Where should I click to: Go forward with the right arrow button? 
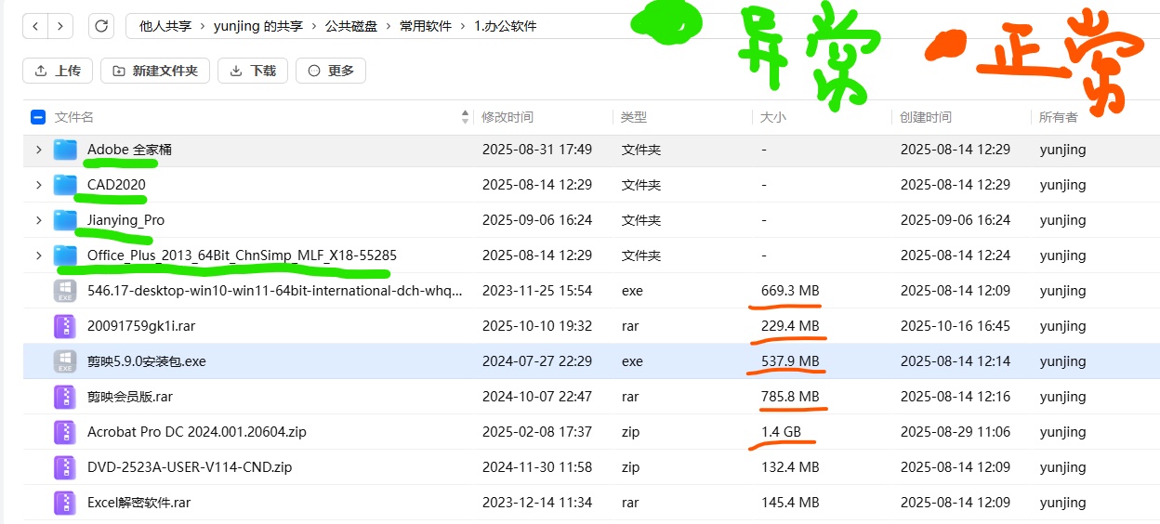[x=60, y=26]
